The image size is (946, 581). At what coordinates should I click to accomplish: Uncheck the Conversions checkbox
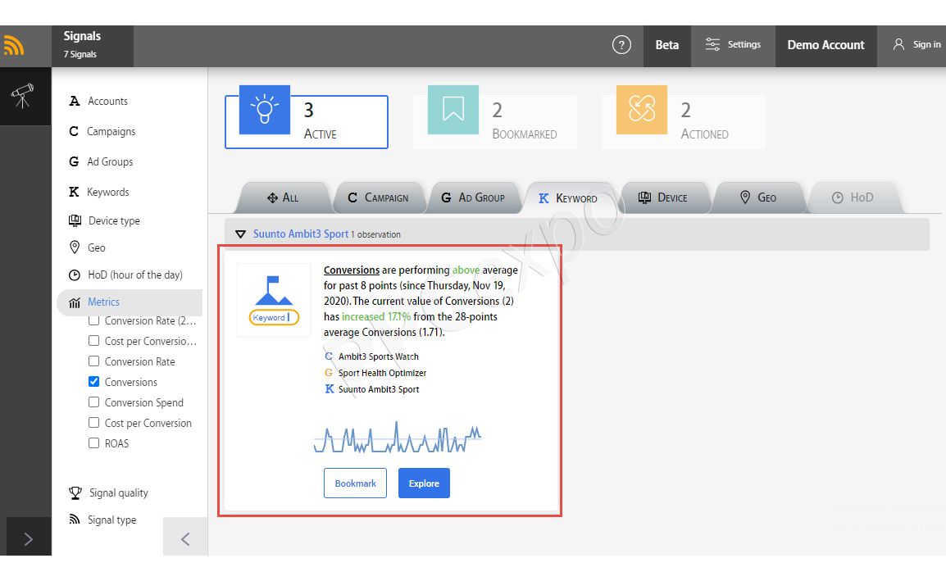(94, 381)
